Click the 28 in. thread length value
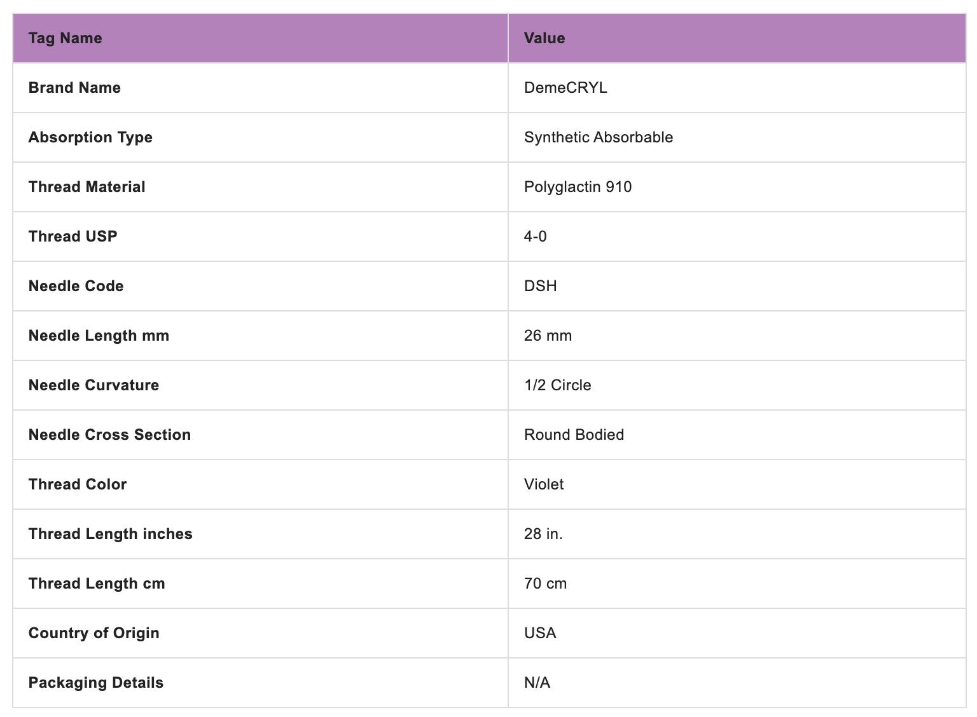The width and height of the screenshot is (977, 717). (543, 534)
